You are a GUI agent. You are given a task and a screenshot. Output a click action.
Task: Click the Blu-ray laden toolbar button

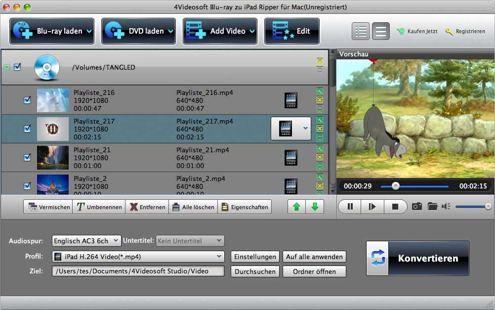click(x=51, y=31)
